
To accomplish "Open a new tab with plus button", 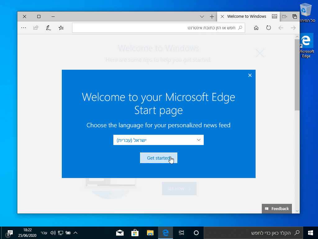I will 212,16.
